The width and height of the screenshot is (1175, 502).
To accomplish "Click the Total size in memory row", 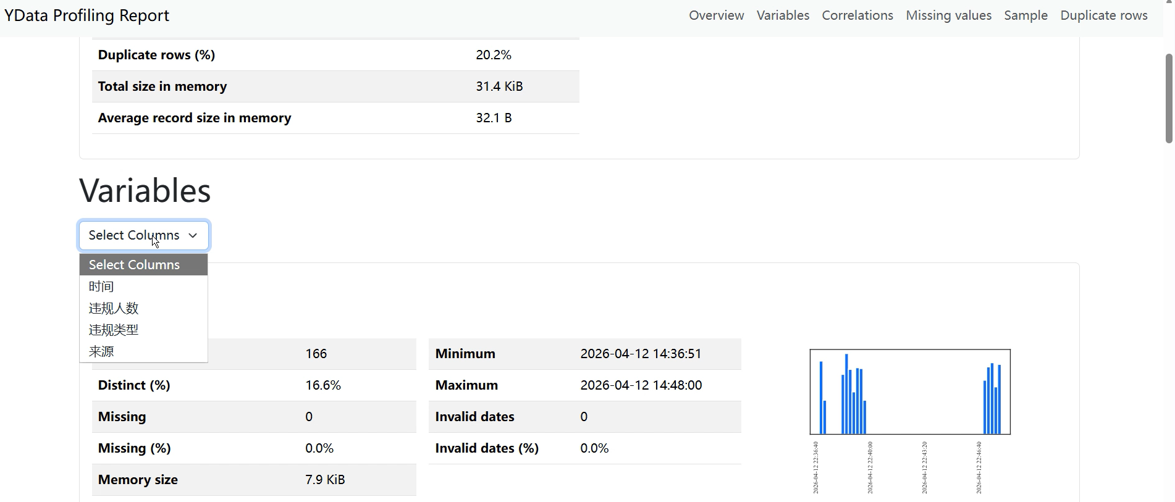I will [x=335, y=86].
